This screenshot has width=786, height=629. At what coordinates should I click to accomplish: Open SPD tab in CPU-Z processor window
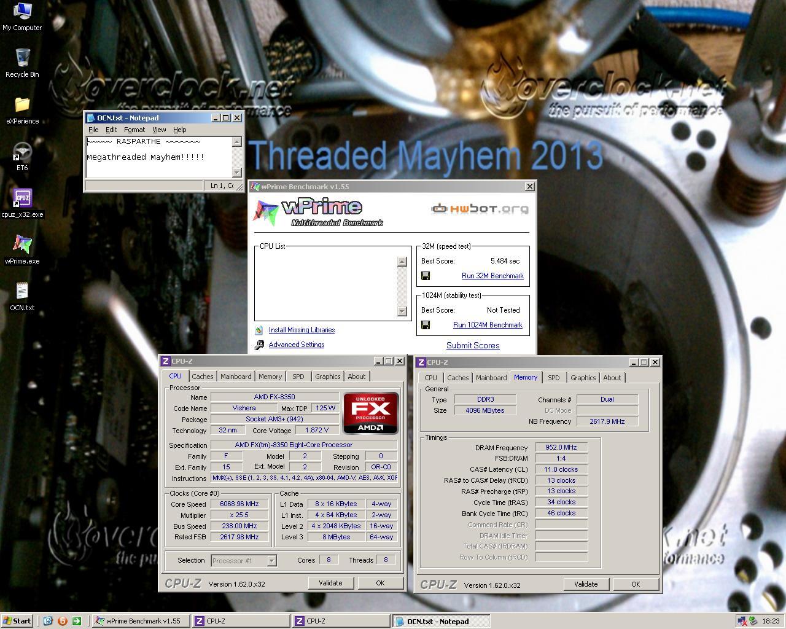(x=298, y=377)
